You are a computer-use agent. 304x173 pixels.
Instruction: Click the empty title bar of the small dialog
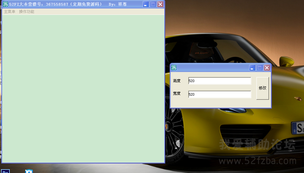tap(211, 68)
